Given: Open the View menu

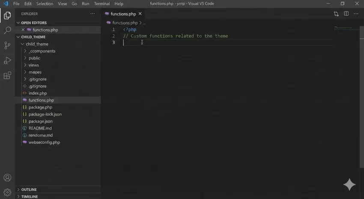Looking at the screenshot, I should pos(62,4).
